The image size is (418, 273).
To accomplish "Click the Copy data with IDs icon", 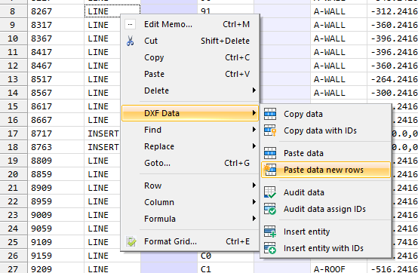I will click(x=270, y=130).
